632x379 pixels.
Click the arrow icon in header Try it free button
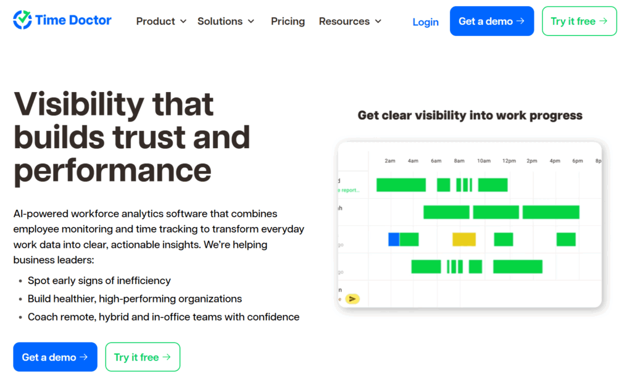pos(603,21)
